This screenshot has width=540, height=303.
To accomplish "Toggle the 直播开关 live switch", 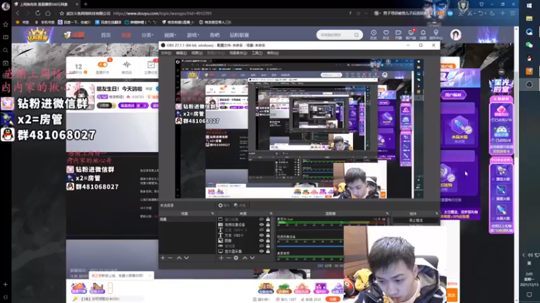I will 103,65.
